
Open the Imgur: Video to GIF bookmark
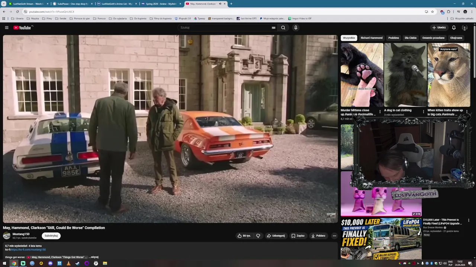(x=300, y=18)
